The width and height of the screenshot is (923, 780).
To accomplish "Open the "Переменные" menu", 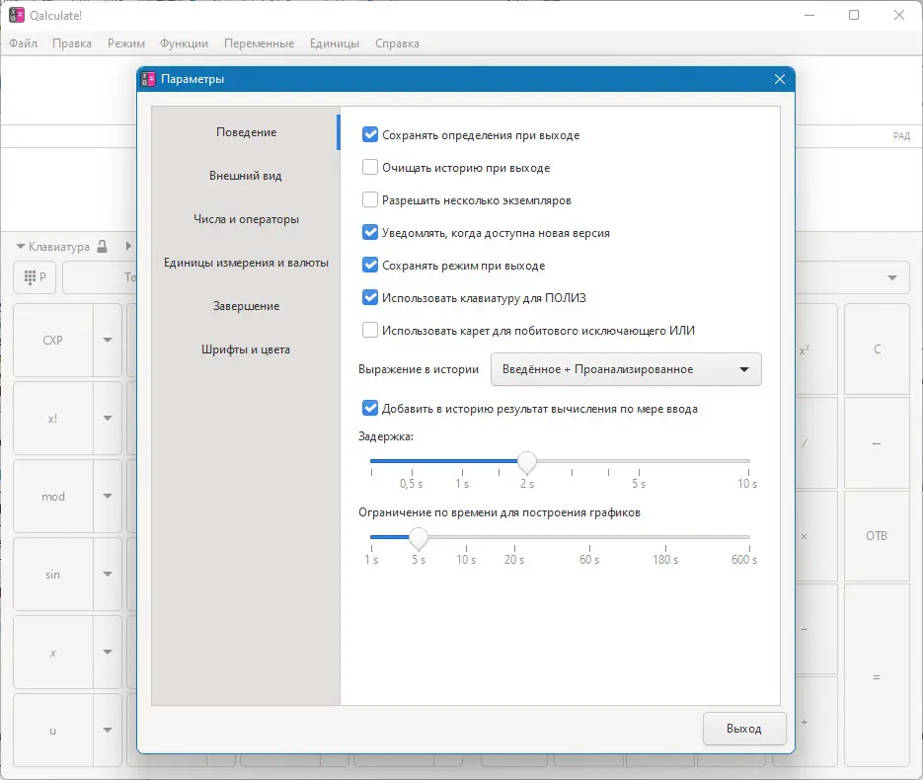I will tap(259, 43).
